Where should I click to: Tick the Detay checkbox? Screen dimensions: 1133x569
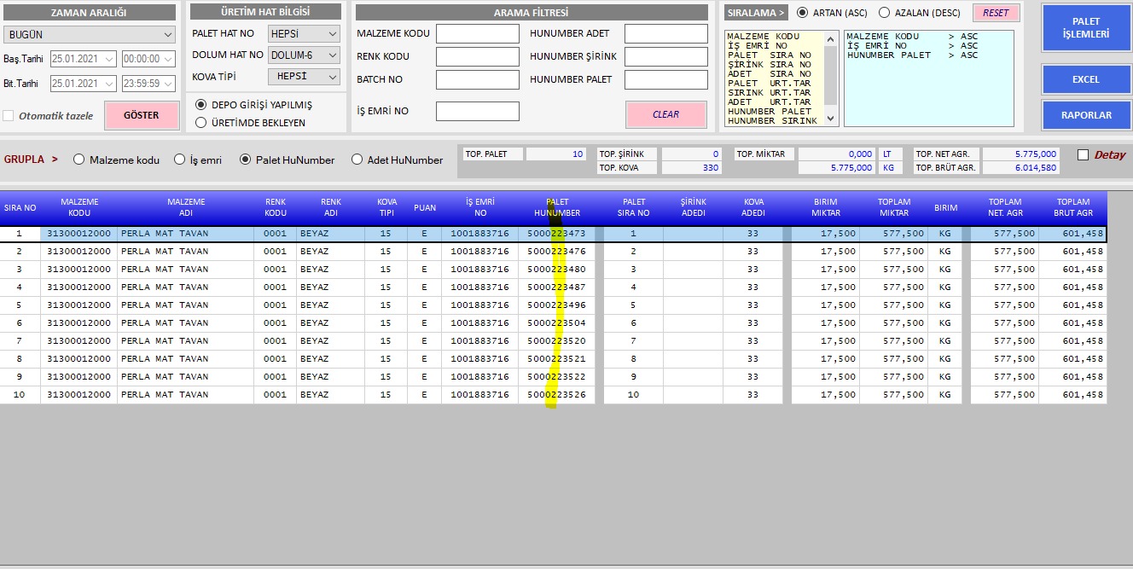(x=1084, y=155)
